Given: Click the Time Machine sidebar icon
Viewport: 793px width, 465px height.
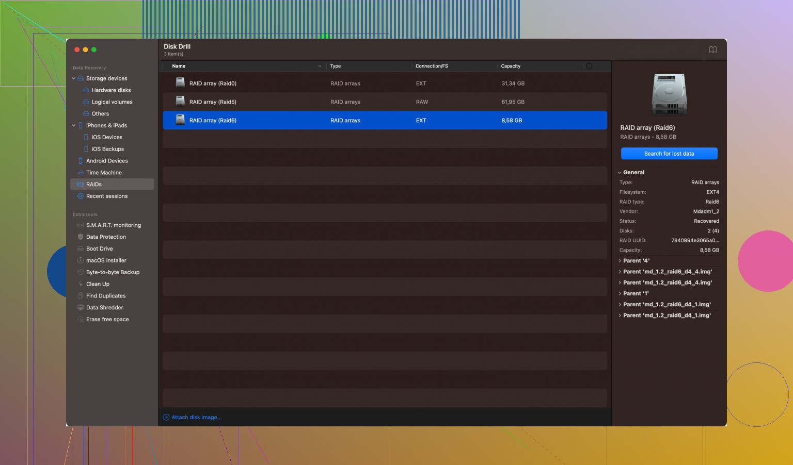Looking at the screenshot, I should coord(81,173).
